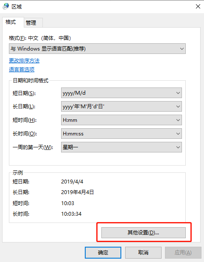Close the 区域 dialog window
This screenshot has width=204, height=262.
coord(198,6)
